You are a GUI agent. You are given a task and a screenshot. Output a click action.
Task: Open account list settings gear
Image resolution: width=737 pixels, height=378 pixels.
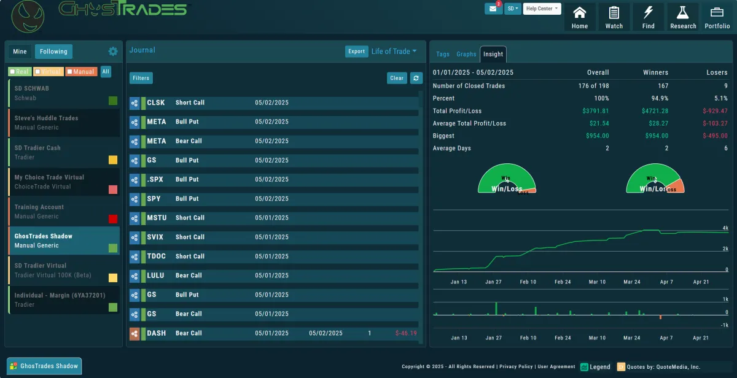click(113, 52)
